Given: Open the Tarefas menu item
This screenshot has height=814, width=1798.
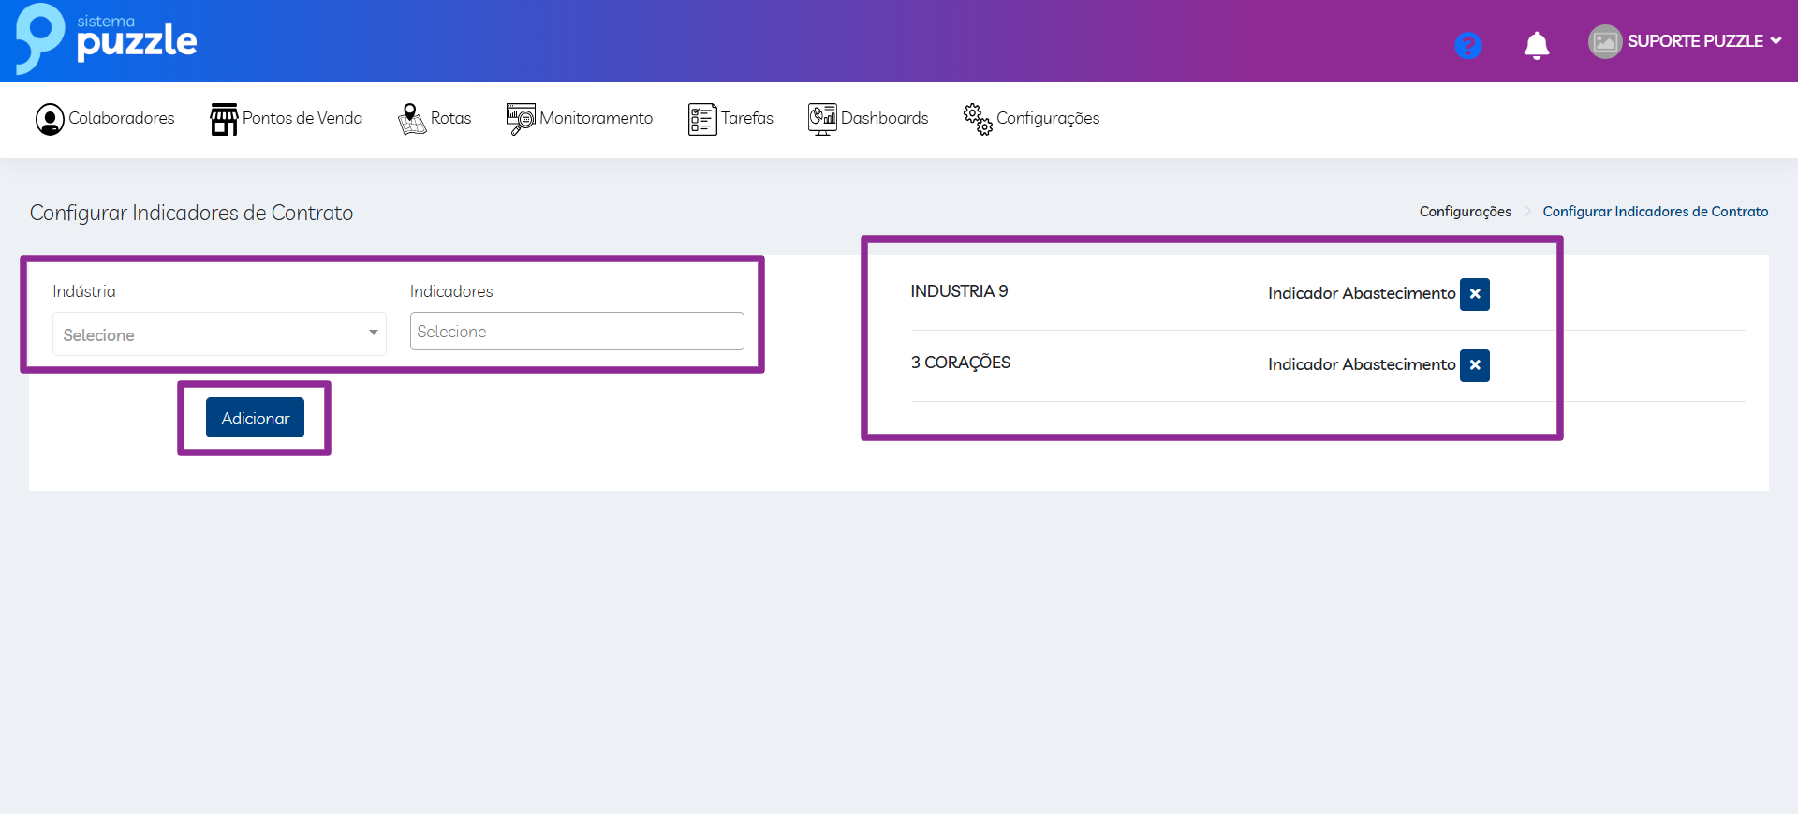Looking at the screenshot, I should [x=746, y=118].
